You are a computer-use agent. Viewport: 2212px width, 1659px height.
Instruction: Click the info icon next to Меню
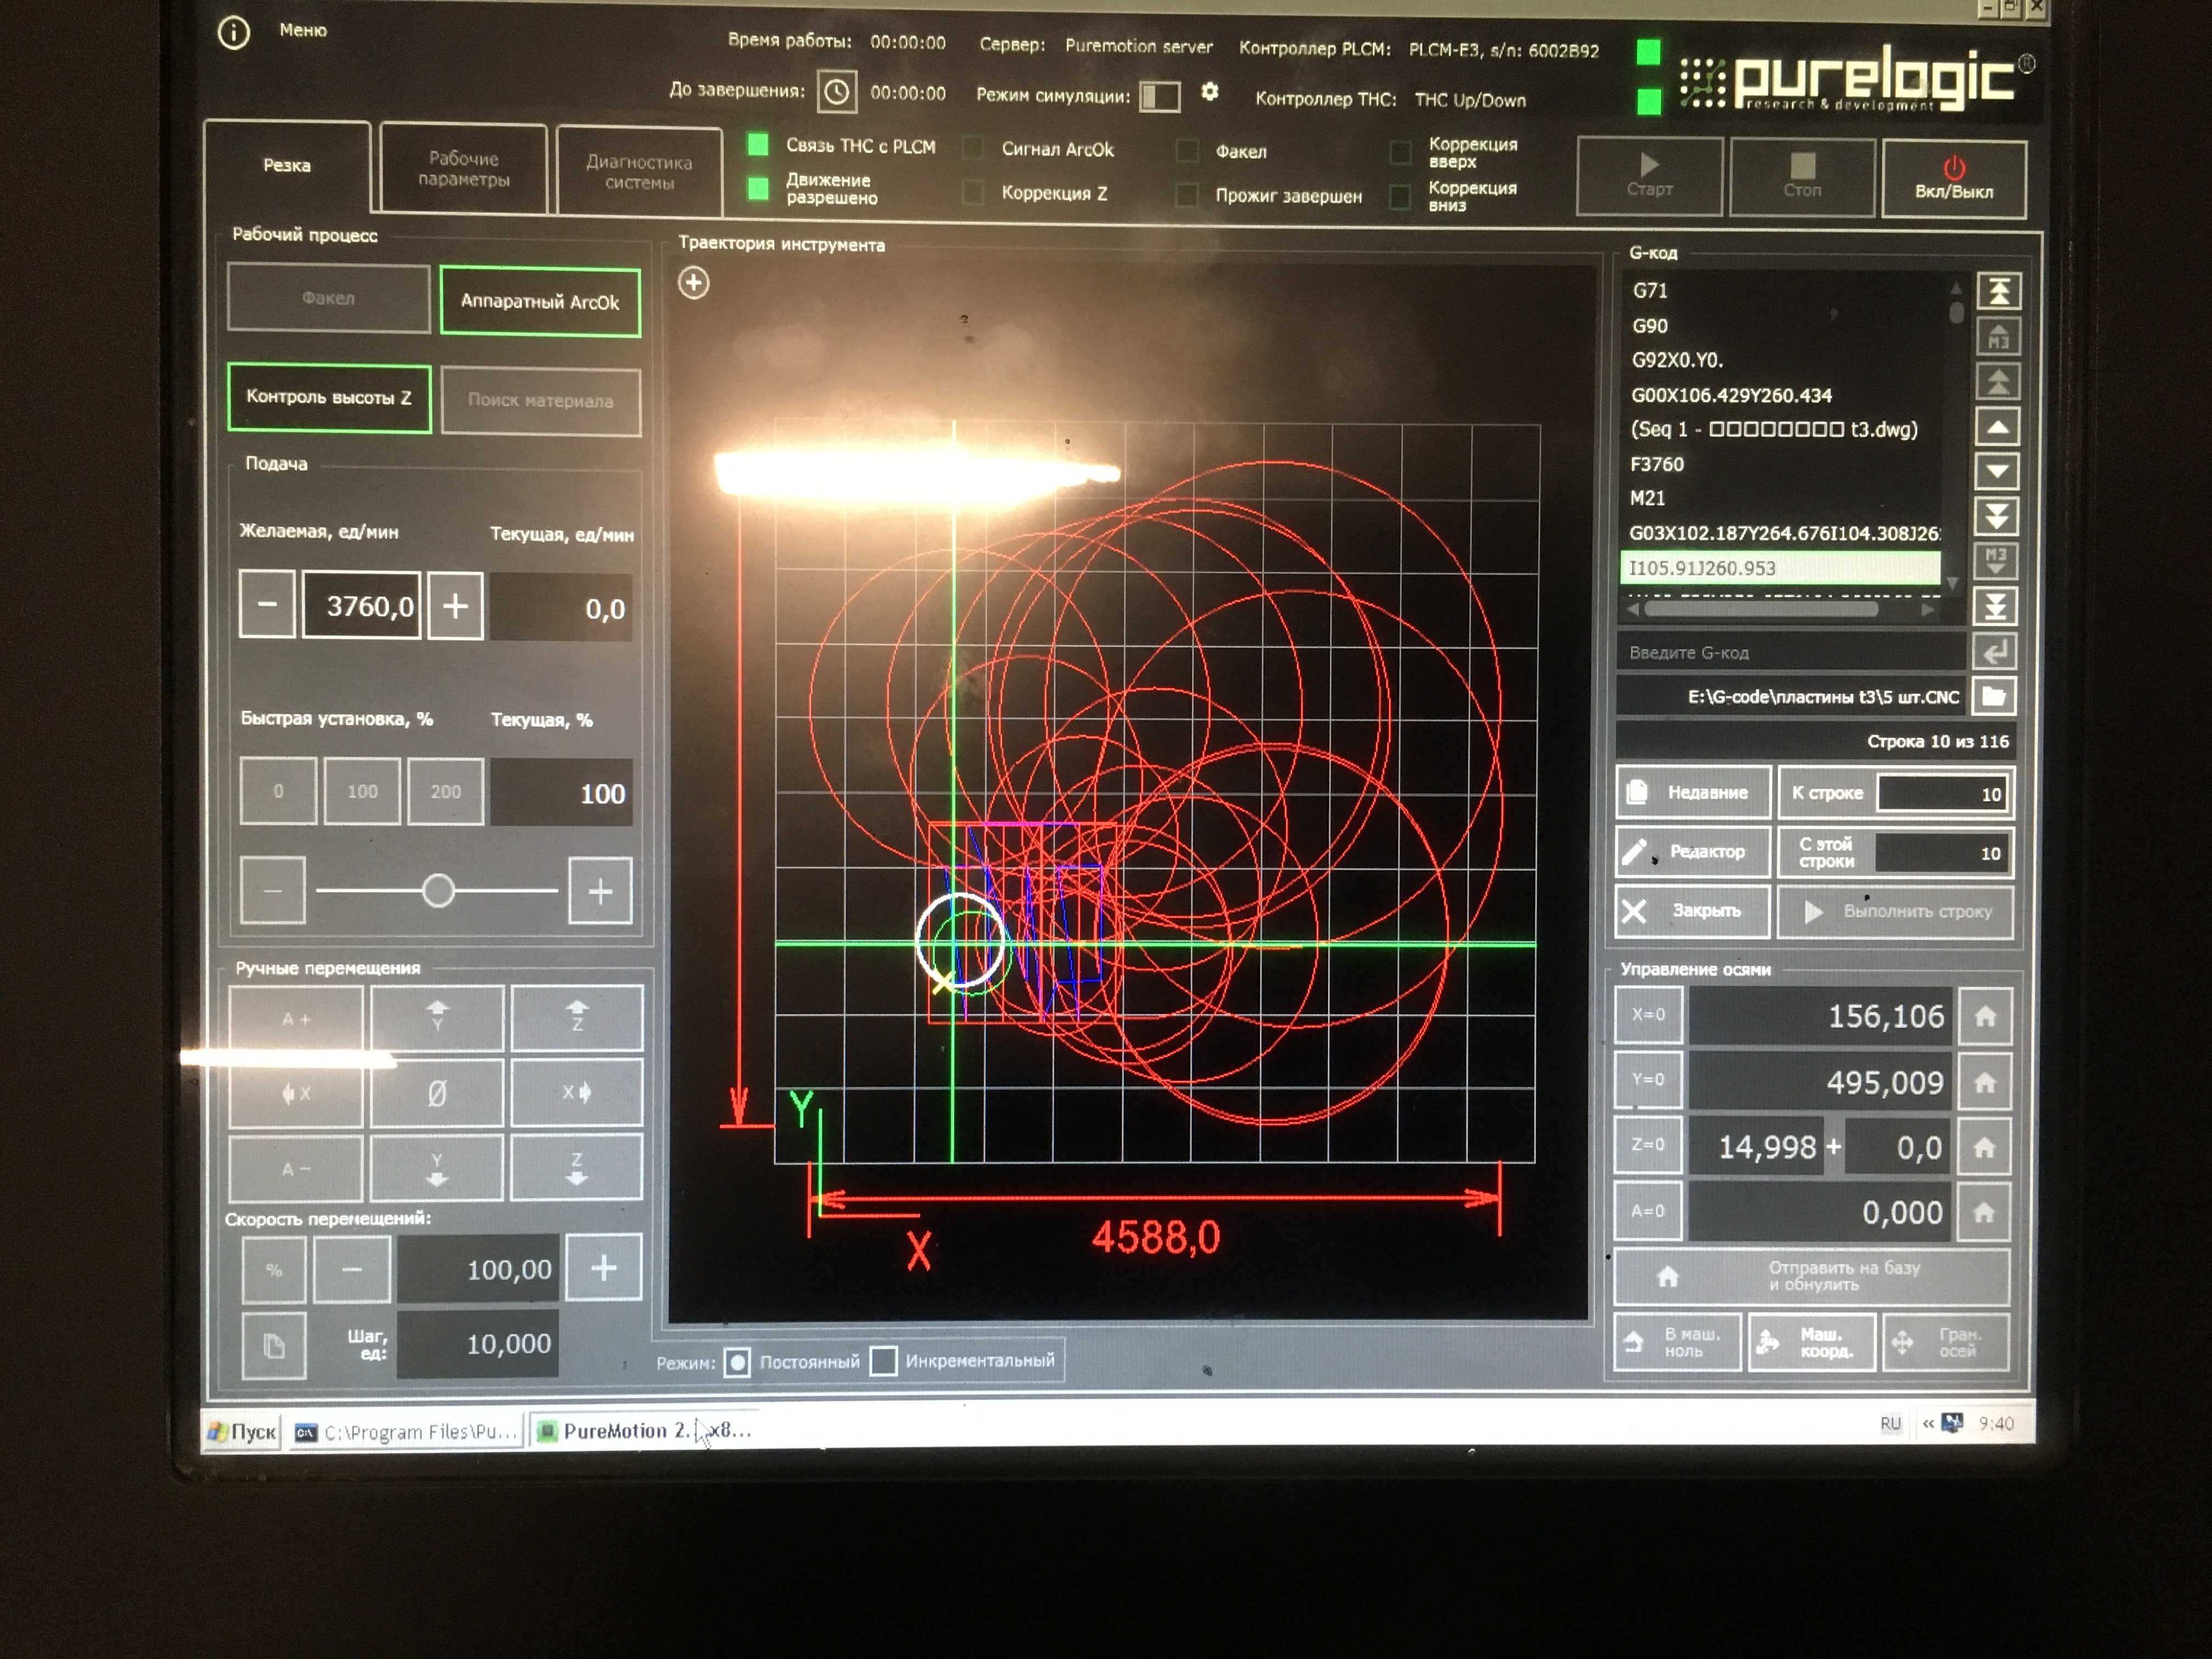coord(233,33)
